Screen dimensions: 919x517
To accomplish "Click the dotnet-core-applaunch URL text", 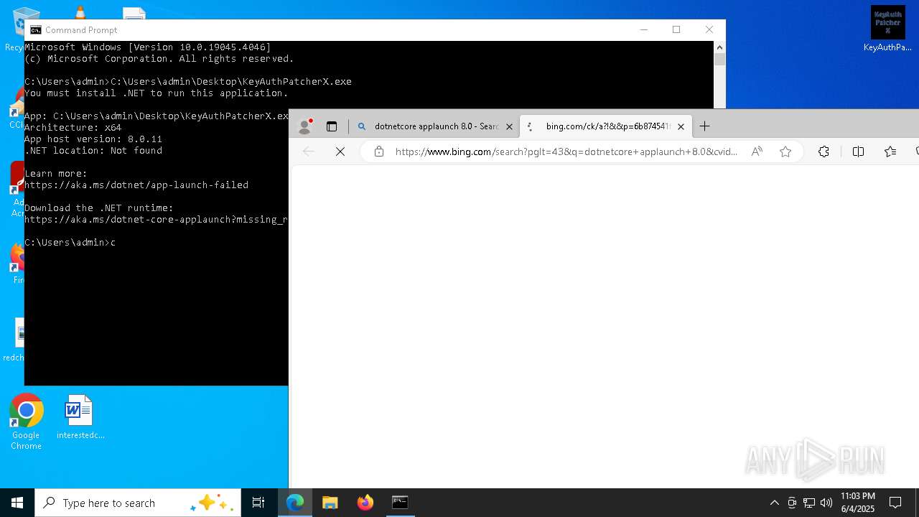I will click(x=156, y=220).
